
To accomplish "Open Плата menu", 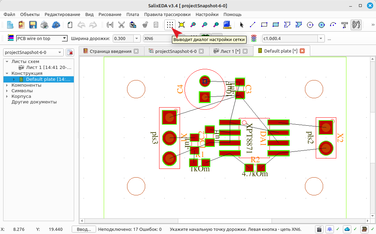I will [133, 14].
